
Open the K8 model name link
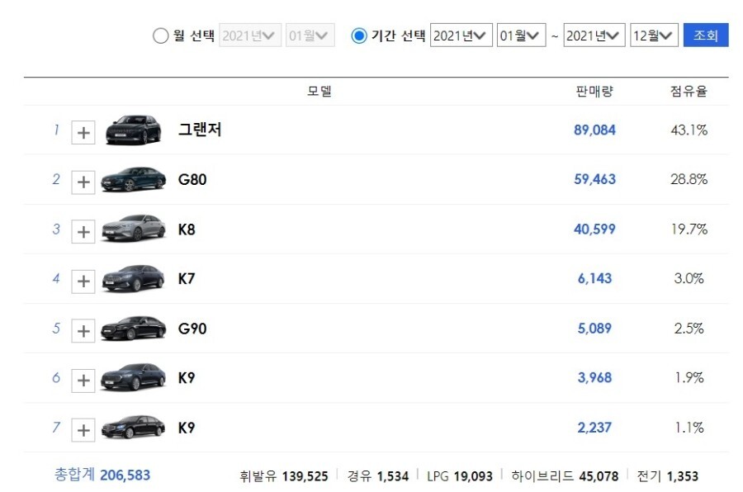coord(187,229)
